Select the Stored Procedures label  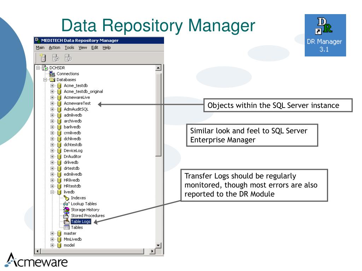coord(88,216)
